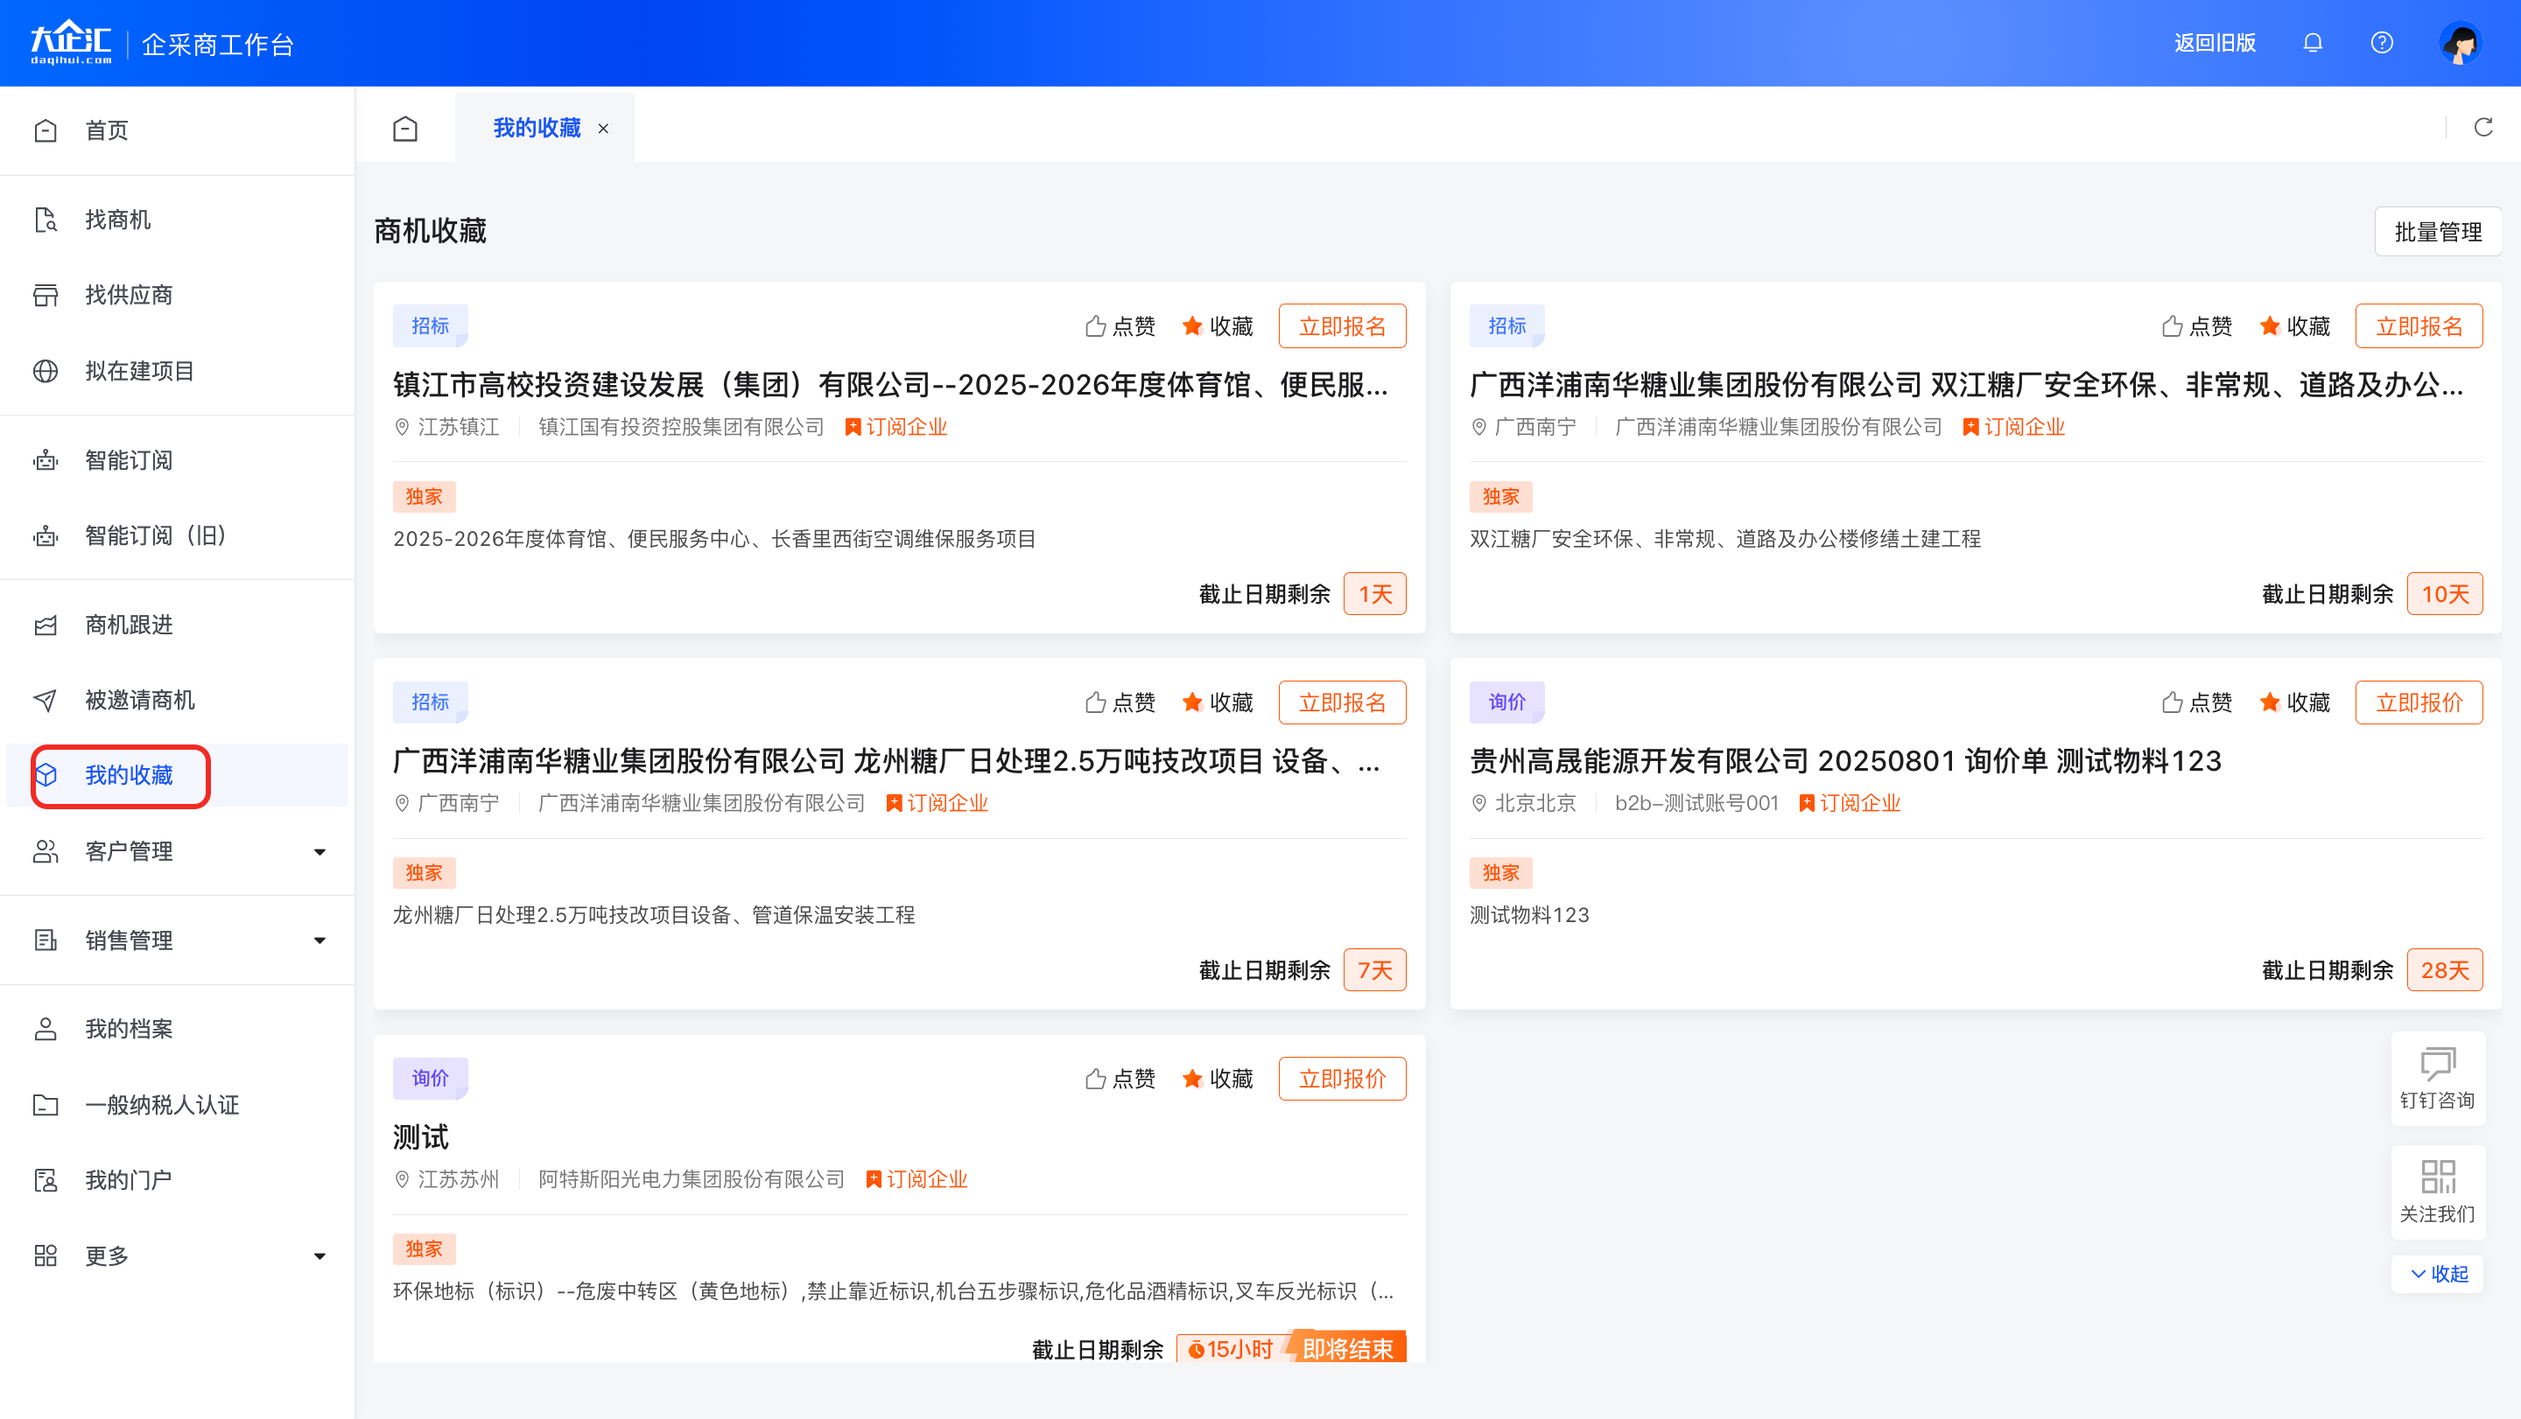Toggle 收藏 star on 龙州糖厂 card

[1218, 703]
